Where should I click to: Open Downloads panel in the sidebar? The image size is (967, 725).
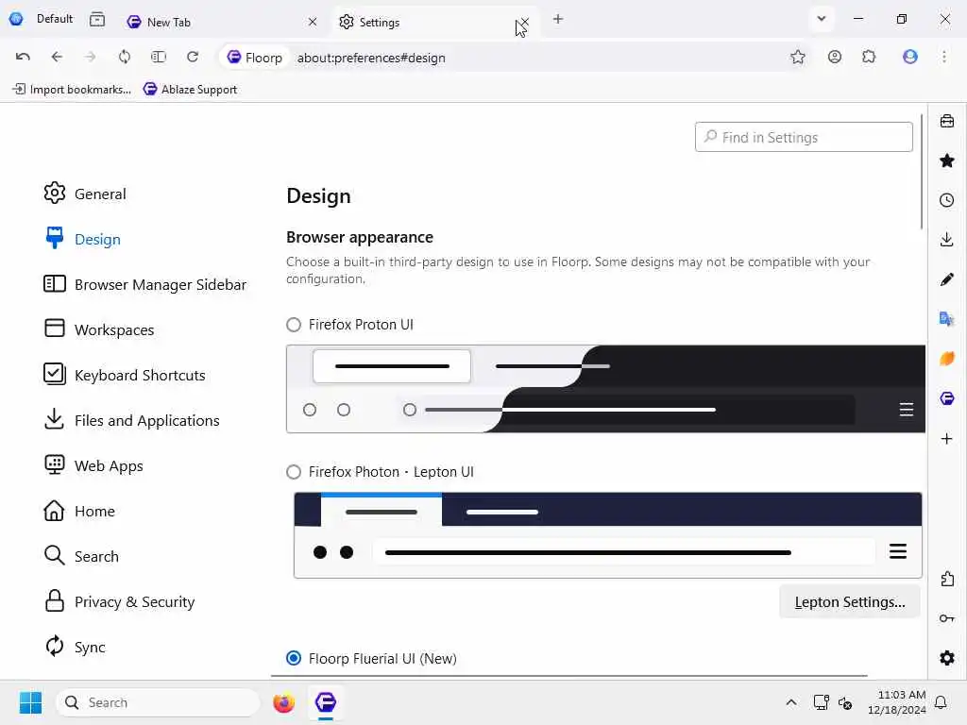tap(946, 239)
